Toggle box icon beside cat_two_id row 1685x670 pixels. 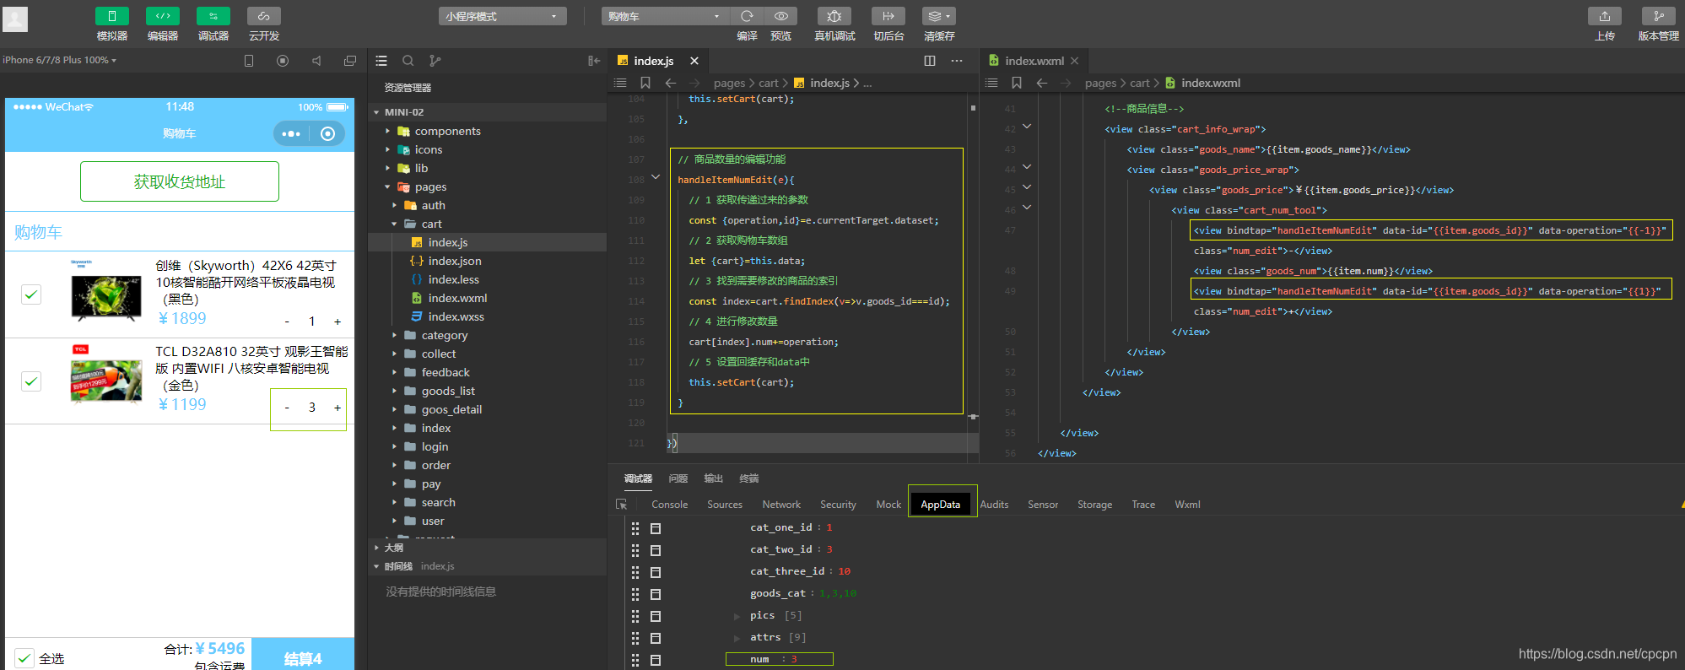tap(656, 550)
